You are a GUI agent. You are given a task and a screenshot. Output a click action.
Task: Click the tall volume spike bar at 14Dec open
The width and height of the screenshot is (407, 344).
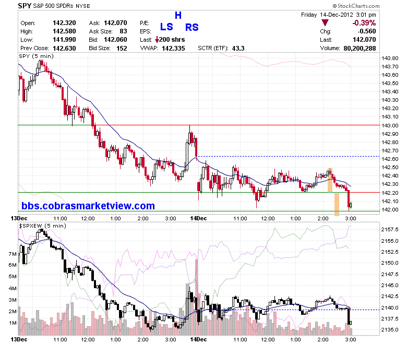coord(197,297)
